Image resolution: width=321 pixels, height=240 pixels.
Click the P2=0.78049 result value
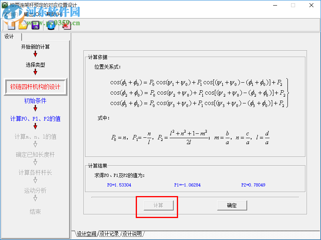pos(253,185)
